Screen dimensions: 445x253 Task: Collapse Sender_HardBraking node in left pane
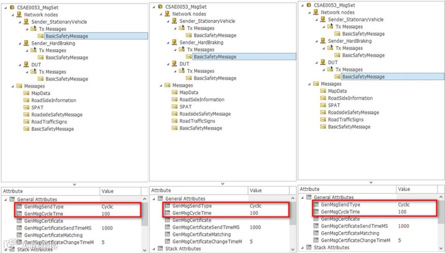20,43
